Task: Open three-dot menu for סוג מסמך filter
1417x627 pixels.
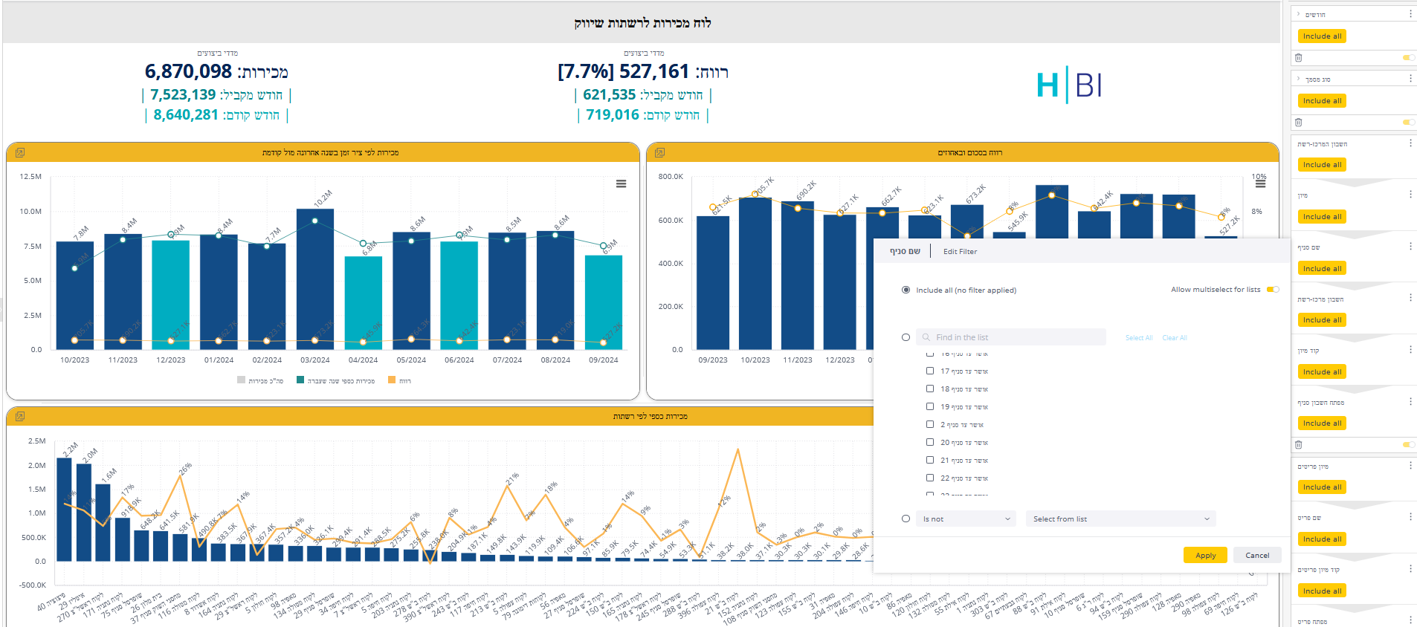Action: point(1410,78)
